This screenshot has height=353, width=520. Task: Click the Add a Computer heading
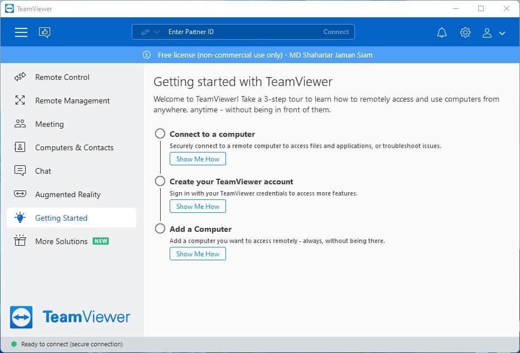(x=201, y=229)
